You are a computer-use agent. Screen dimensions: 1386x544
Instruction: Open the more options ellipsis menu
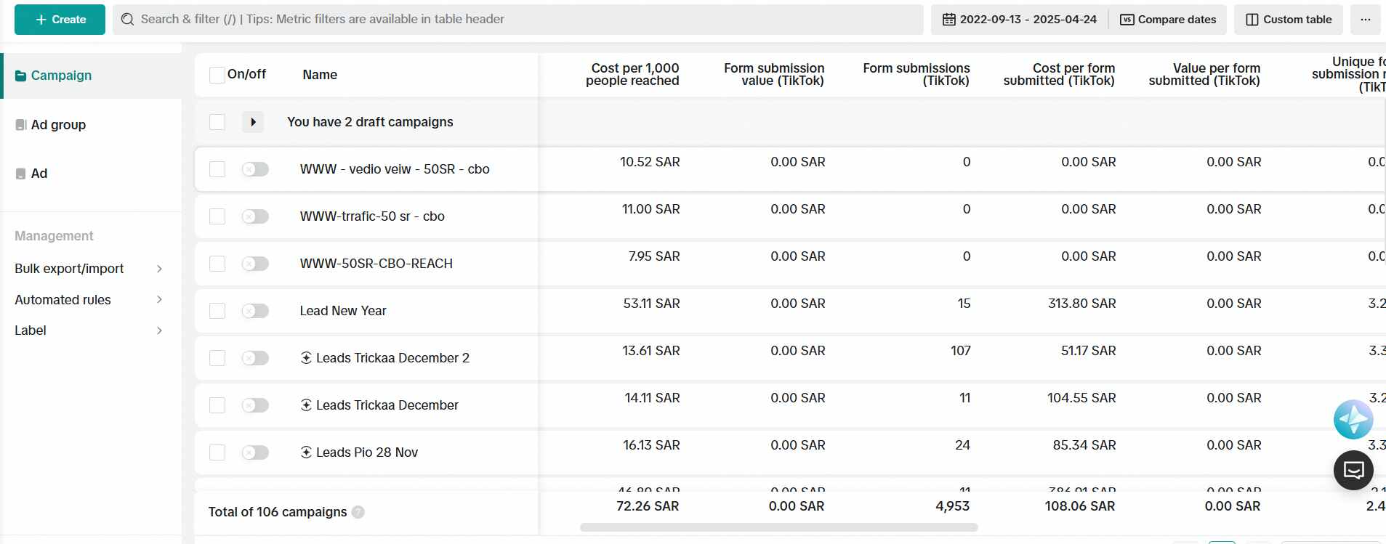(x=1365, y=20)
